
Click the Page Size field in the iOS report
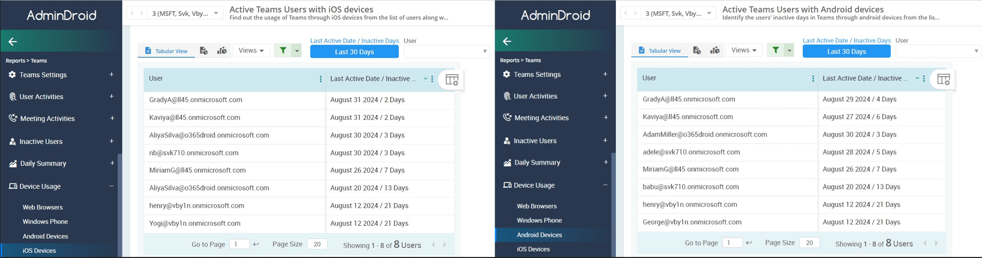click(x=317, y=244)
